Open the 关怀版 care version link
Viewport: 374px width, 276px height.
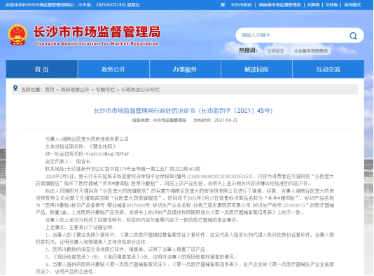(331, 5)
